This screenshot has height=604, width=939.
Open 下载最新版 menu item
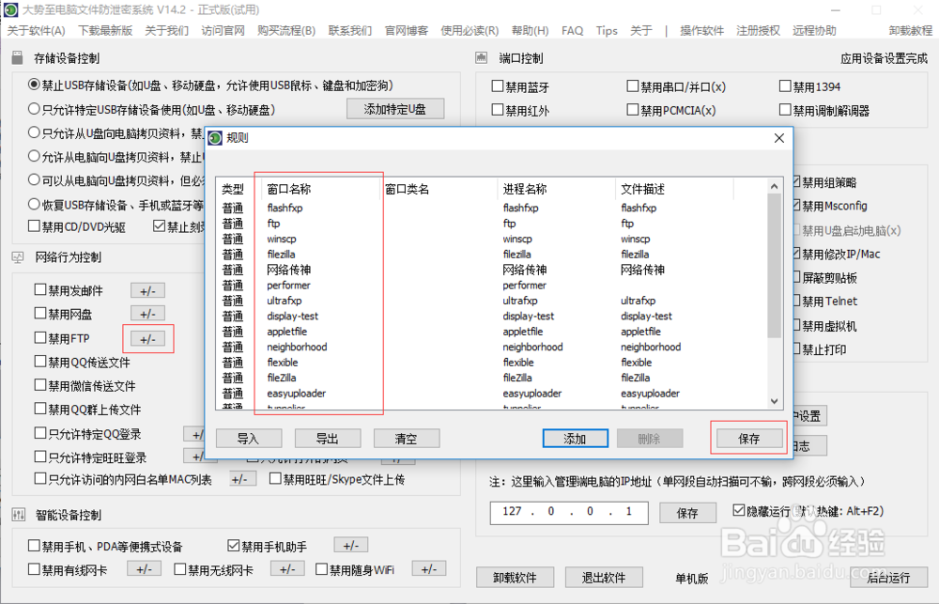[105, 31]
